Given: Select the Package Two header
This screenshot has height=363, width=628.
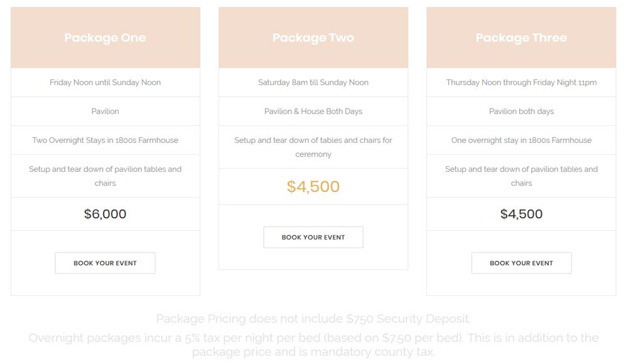Looking at the screenshot, I should [x=313, y=38].
